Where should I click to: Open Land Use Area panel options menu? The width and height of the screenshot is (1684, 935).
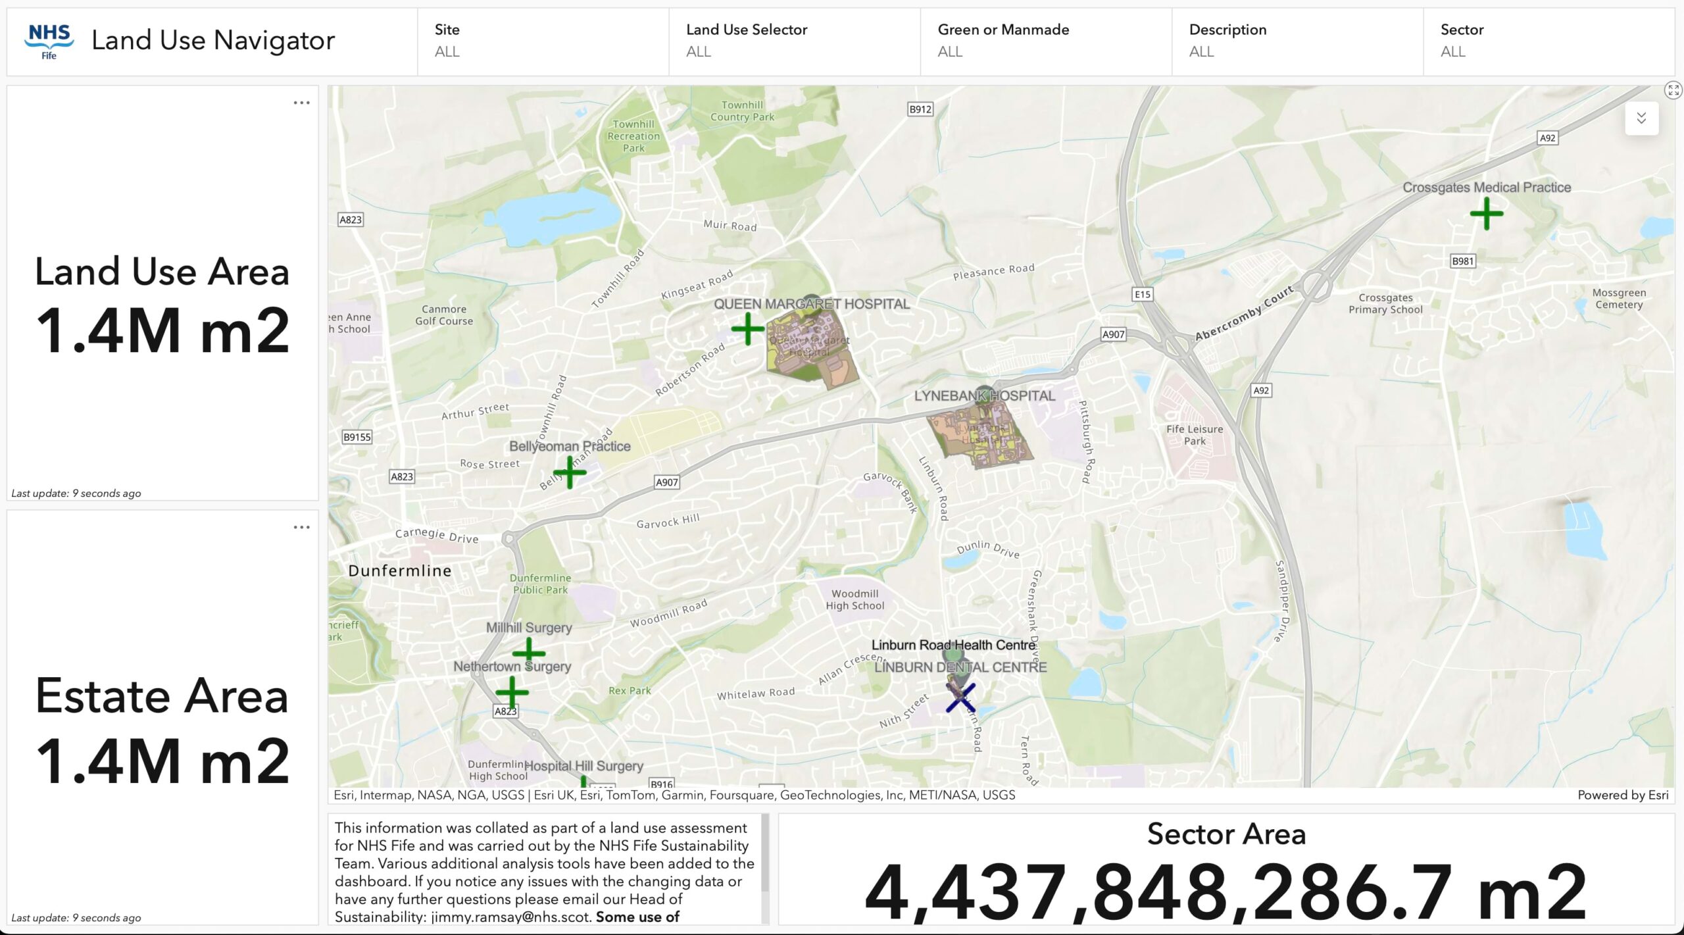(x=301, y=103)
